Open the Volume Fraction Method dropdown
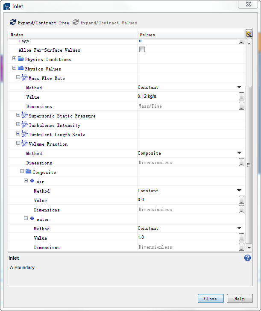Image resolution: width=261 pixels, height=311 pixels. [x=239, y=153]
